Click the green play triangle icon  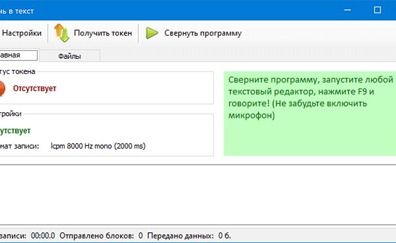coord(152,33)
